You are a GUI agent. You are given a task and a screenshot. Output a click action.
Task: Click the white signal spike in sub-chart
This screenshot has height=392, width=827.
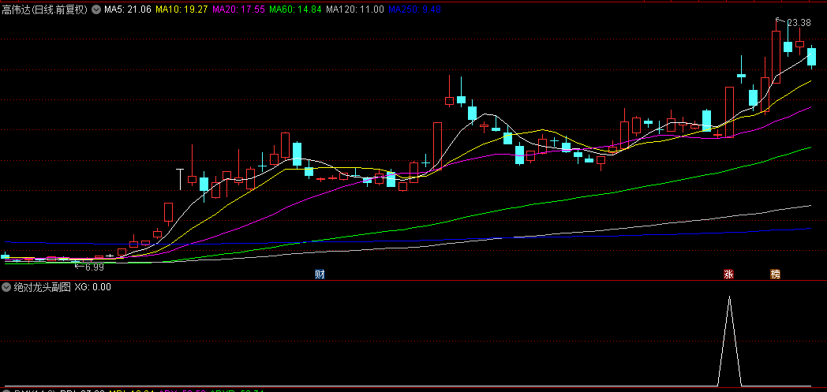[x=729, y=341]
